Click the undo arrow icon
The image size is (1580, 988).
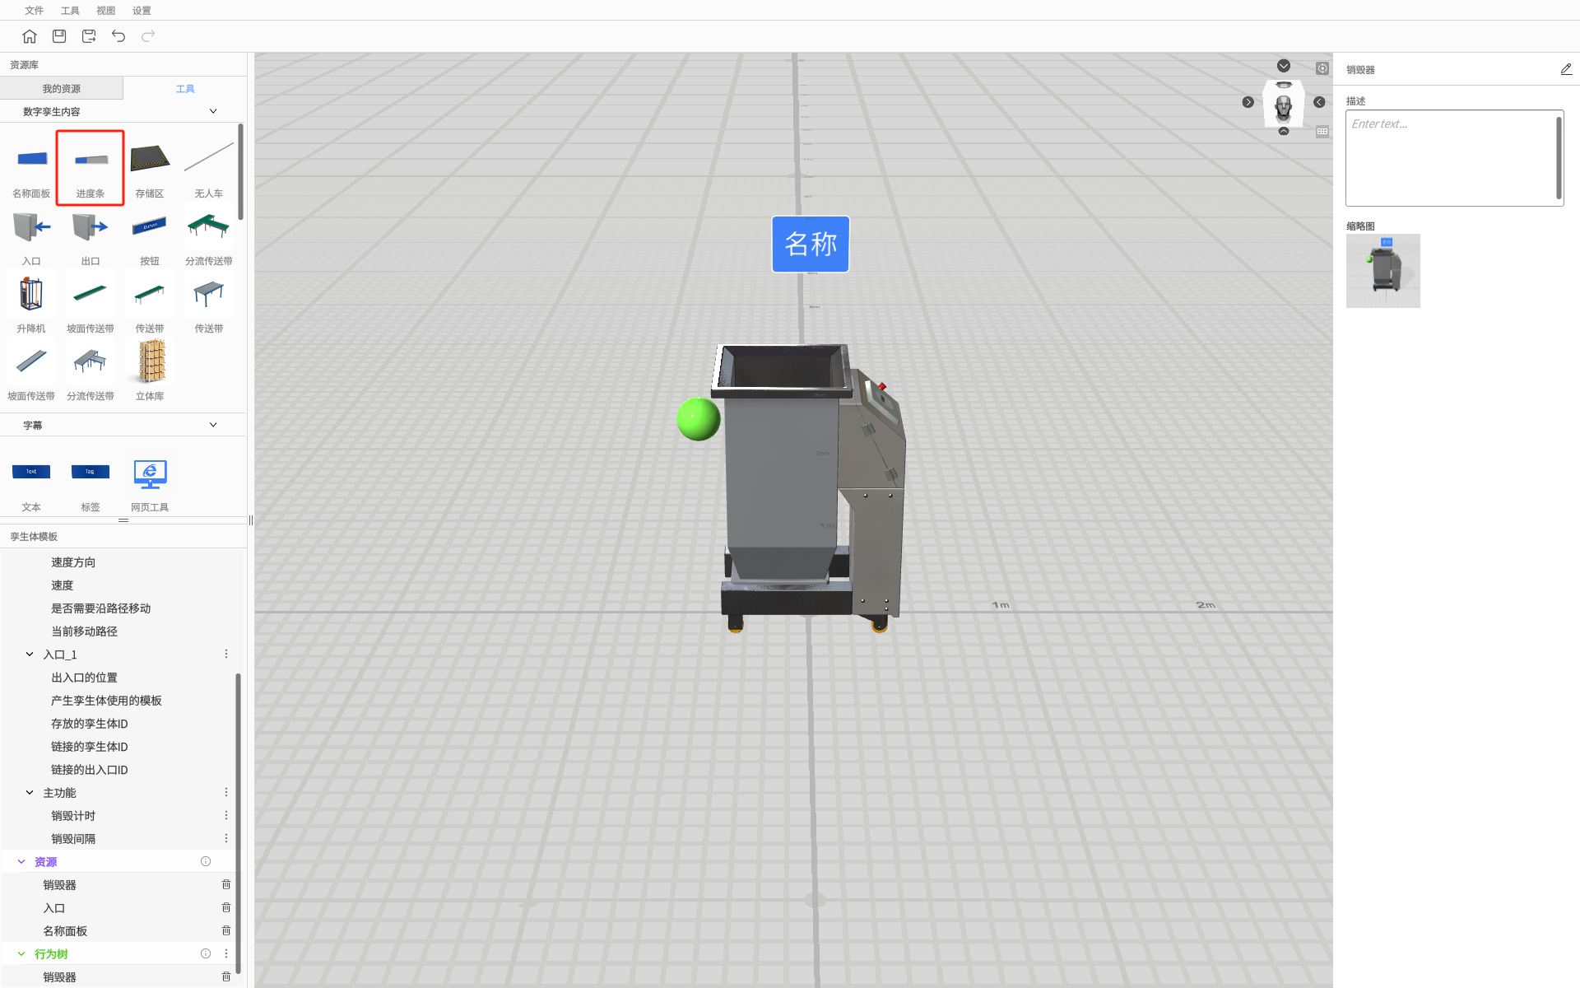point(118,36)
